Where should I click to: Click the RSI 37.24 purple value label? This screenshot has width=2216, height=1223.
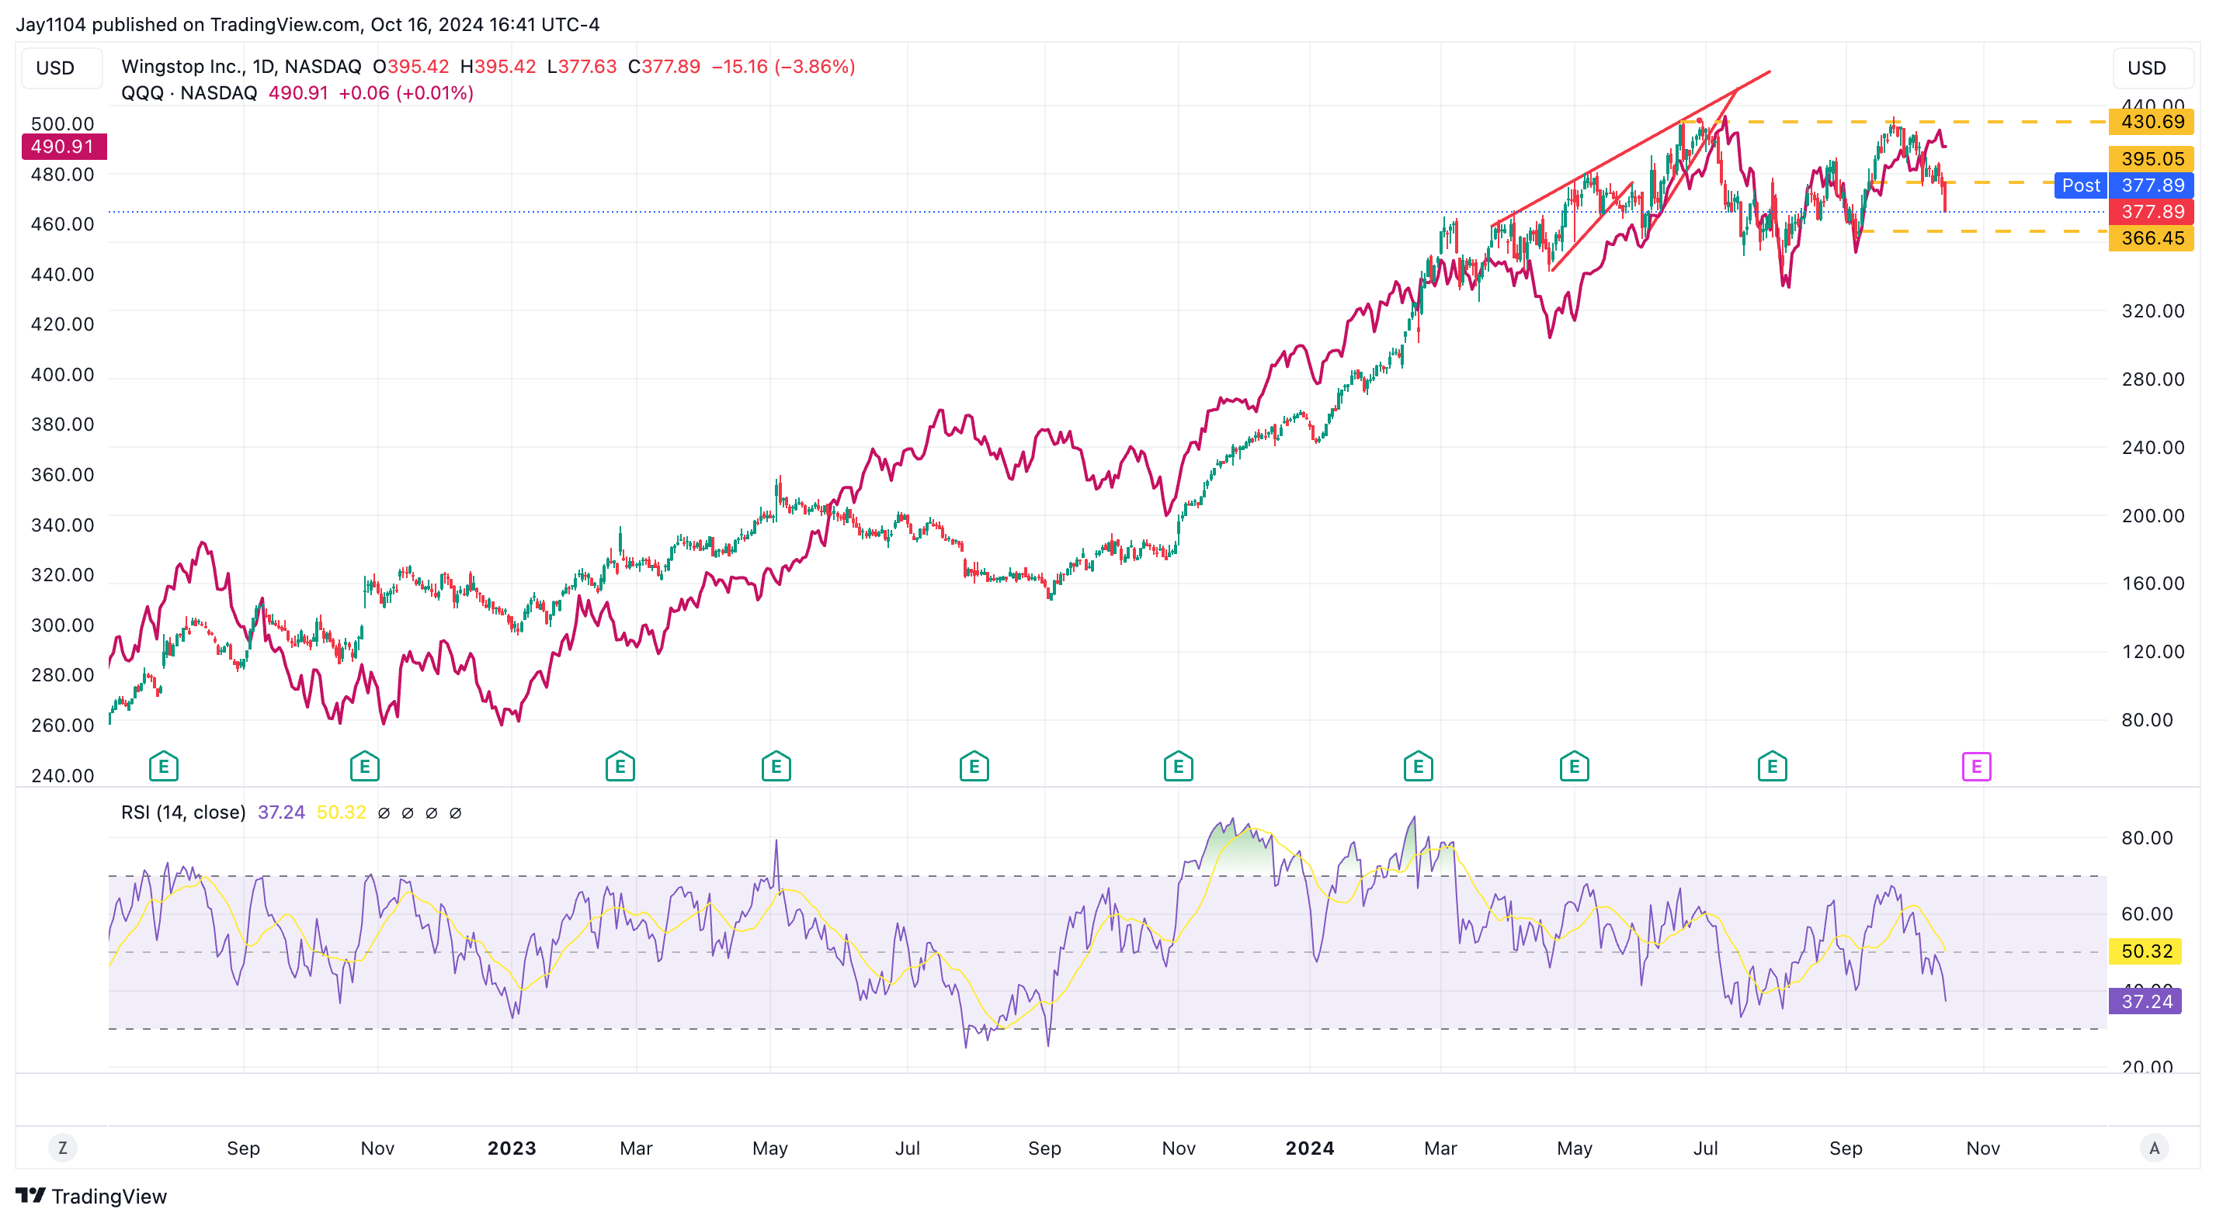click(x=2145, y=1001)
